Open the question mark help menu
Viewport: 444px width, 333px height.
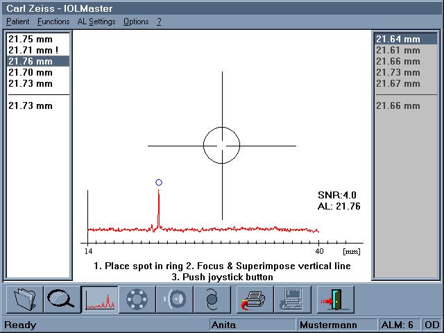click(159, 22)
